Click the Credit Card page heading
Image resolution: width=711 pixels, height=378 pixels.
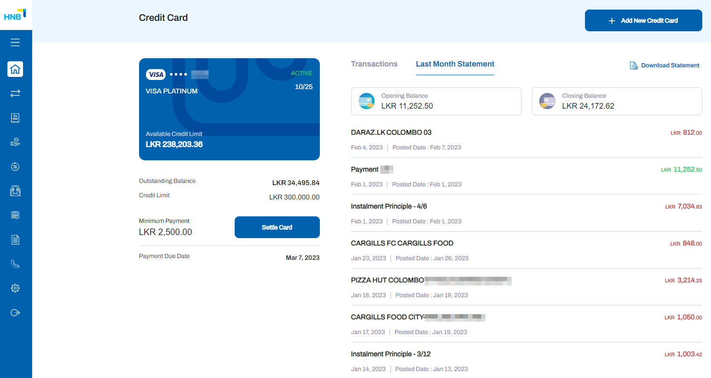[x=163, y=18]
